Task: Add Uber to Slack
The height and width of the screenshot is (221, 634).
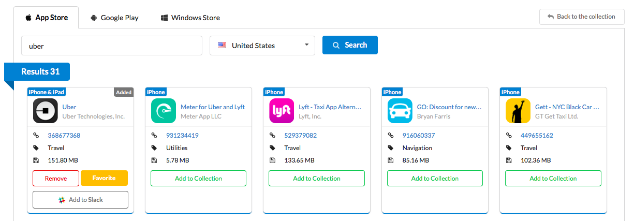Action: click(80, 200)
